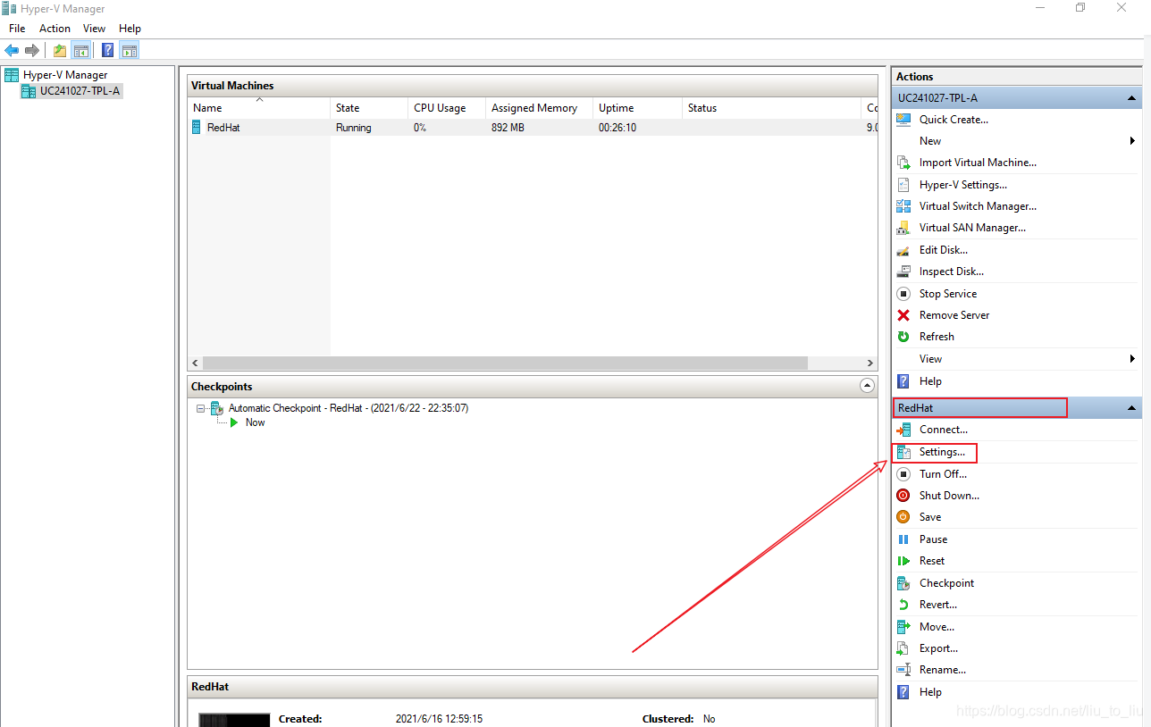Click the green Refresh icon
This screenshot has height=727, width=1151.
[903, 337]
